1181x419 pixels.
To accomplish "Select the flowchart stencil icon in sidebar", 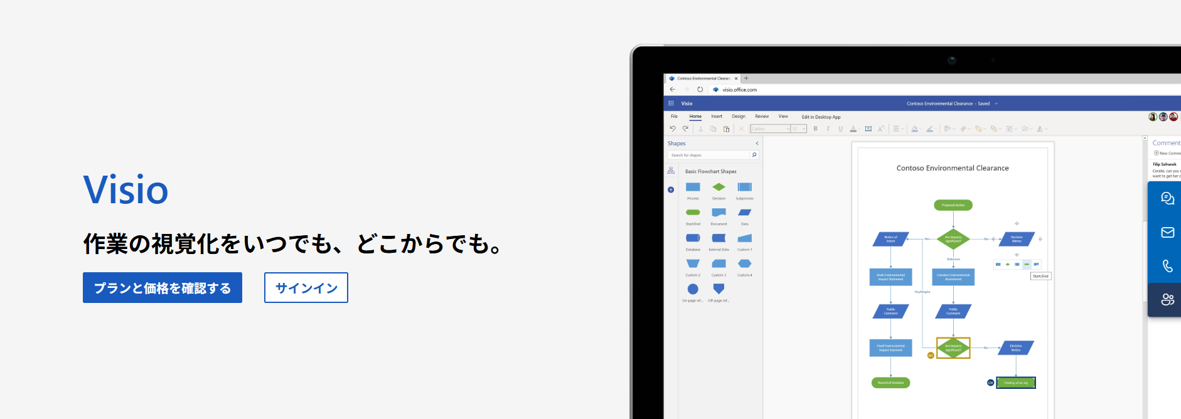I will [x=671, y=171].
